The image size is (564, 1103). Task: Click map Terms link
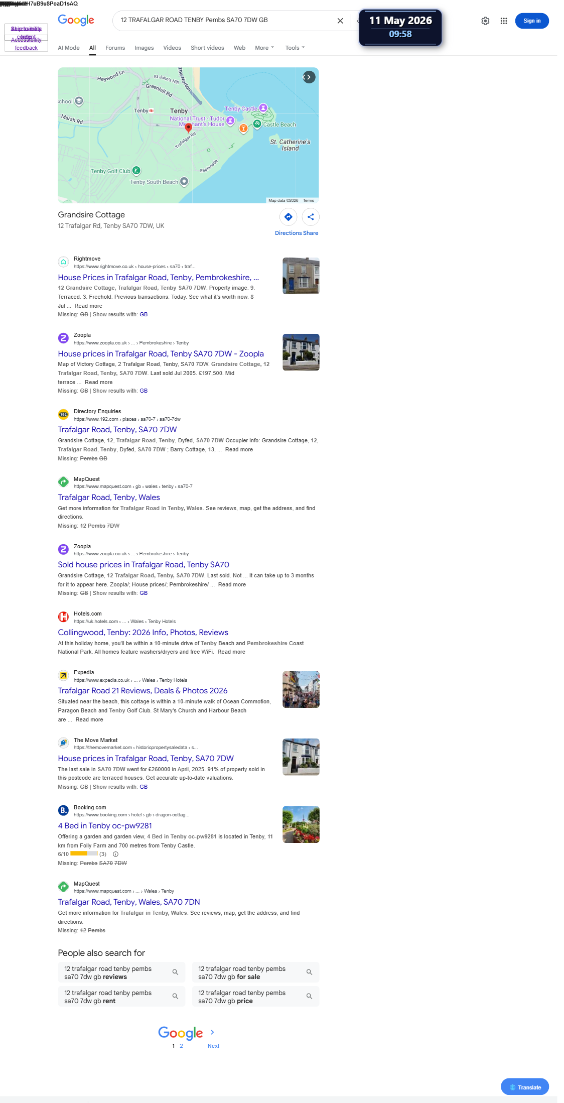pyautogui.click(x=309, y=200)
